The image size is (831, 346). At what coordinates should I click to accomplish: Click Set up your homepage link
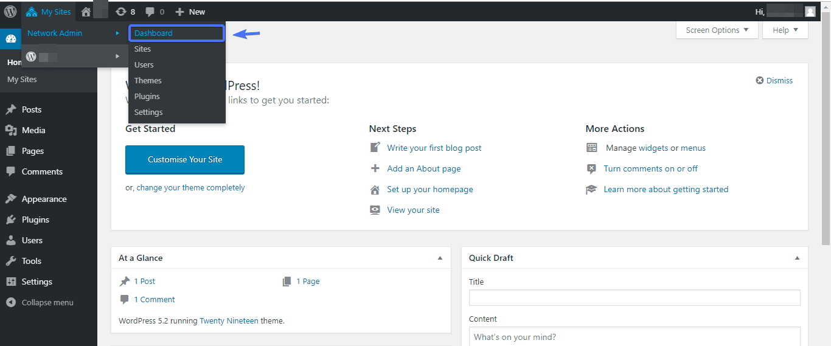point(430,189)
